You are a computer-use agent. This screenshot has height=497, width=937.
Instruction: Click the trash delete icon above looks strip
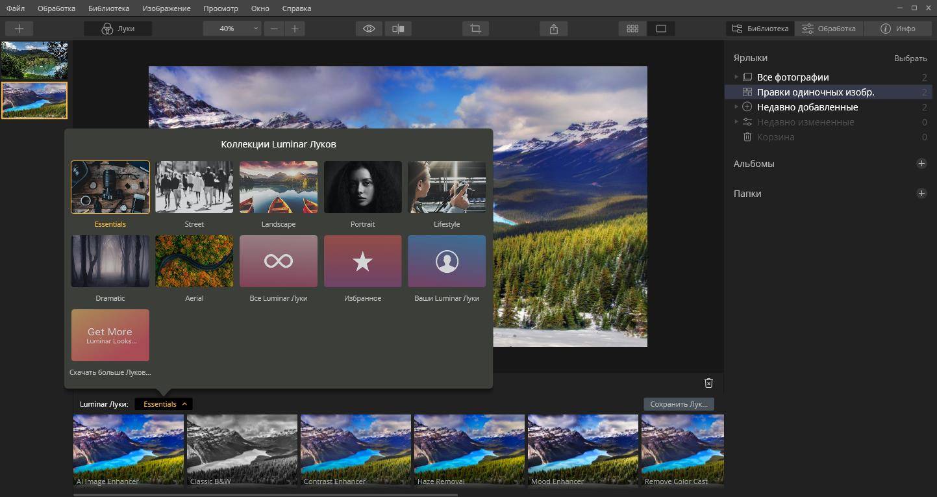click(x=709, y=383)
